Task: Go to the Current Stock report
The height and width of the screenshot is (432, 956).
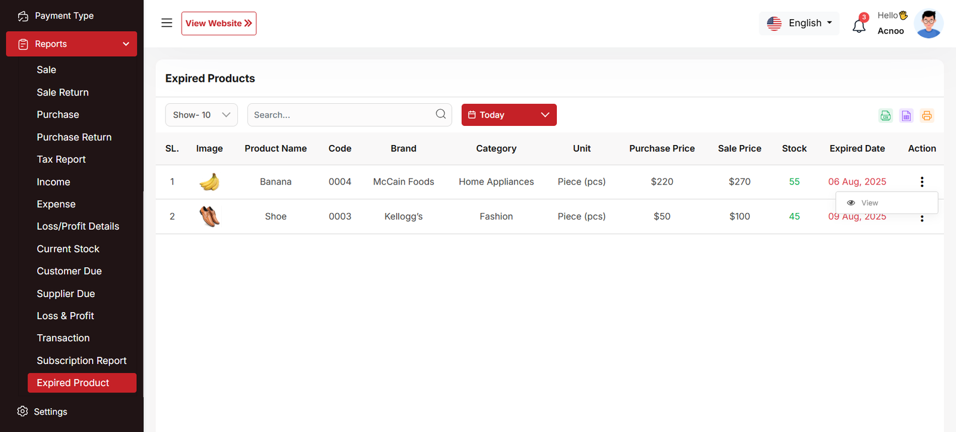Action: pyautogui.click(x=68, y=249)
